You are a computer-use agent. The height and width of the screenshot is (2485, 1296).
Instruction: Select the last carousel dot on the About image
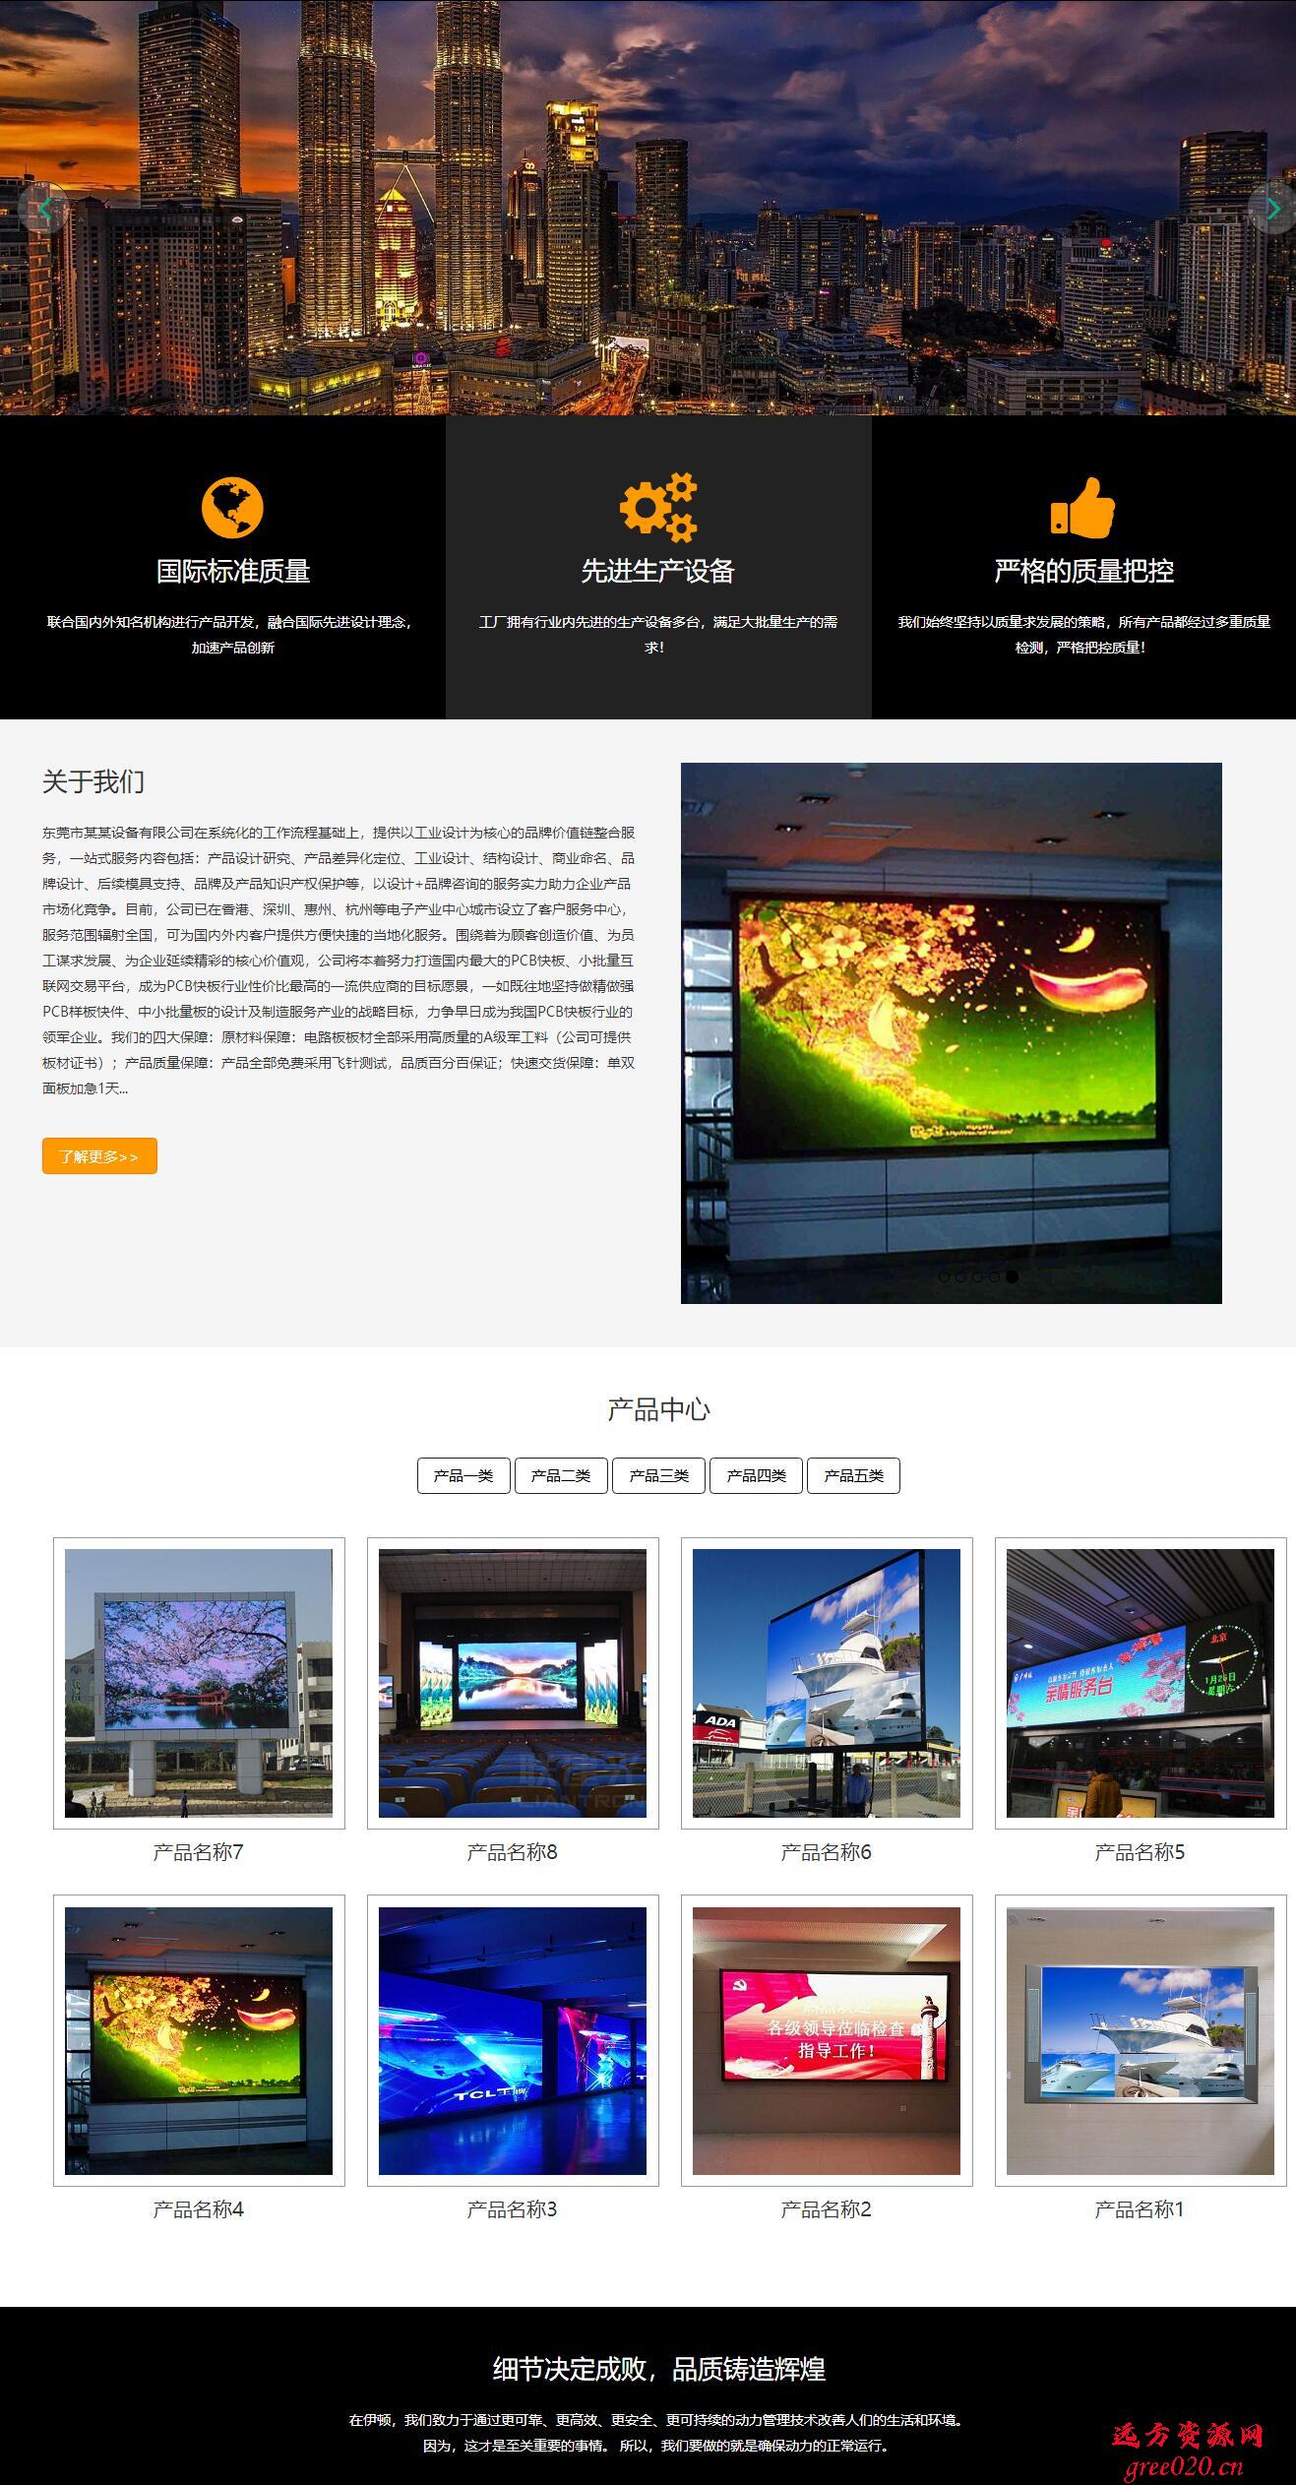click(1013, 1276)
